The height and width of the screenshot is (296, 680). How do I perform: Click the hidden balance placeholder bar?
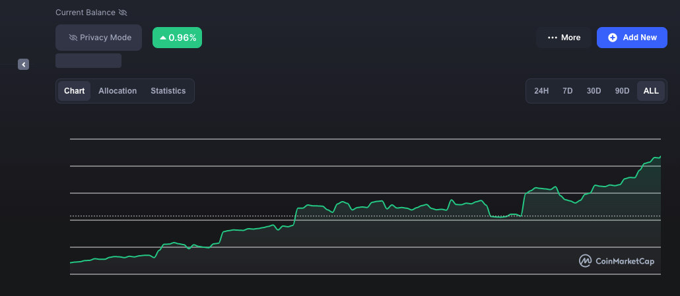coord(88,61)
